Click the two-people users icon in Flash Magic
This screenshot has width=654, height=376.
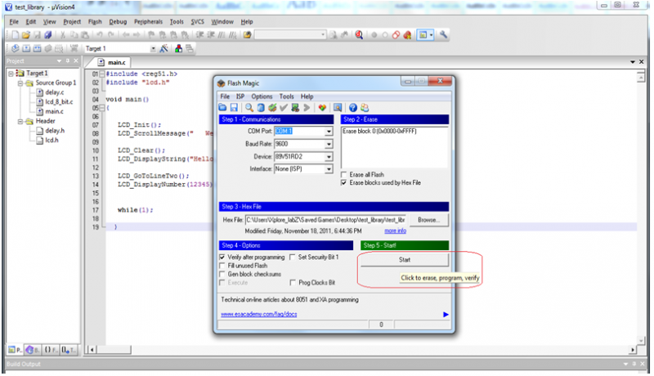[365, 108]
